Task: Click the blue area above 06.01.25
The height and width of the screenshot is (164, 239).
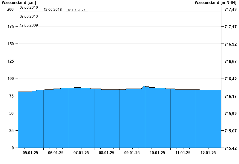Action: click(56, 119)
